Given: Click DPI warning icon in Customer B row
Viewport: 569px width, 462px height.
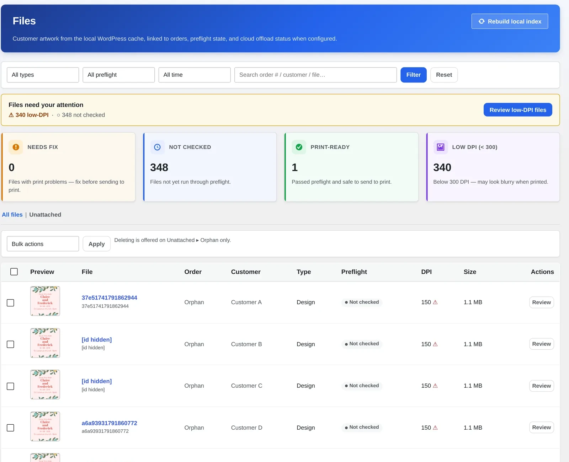Looking at the screenshot, I should (435, 344).
